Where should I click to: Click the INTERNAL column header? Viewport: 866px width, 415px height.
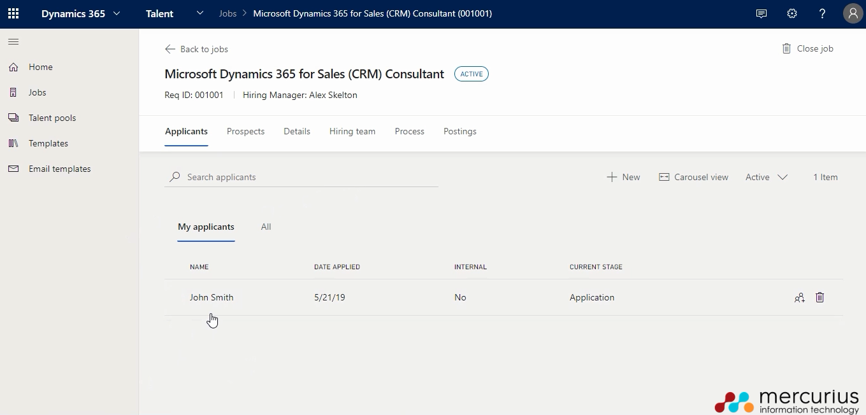tap(470, 267)
